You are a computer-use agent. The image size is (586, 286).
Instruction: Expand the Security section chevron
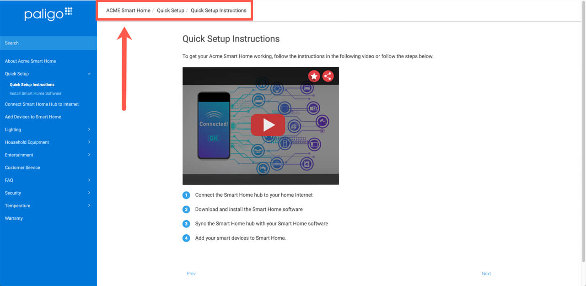89,193
